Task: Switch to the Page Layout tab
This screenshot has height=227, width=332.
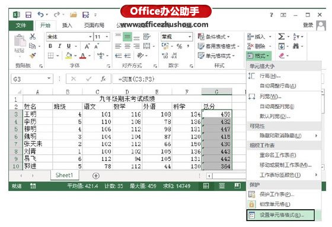Action: 94,25
